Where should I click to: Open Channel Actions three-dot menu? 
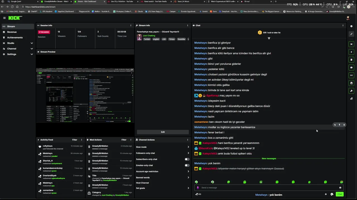tap(187, 140)
